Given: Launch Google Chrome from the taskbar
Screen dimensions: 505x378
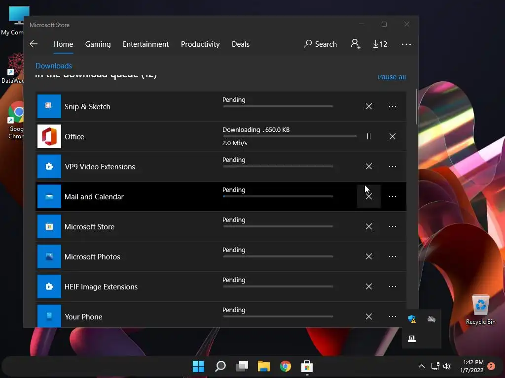Looking at the screenshot, I should pos(286,366).
